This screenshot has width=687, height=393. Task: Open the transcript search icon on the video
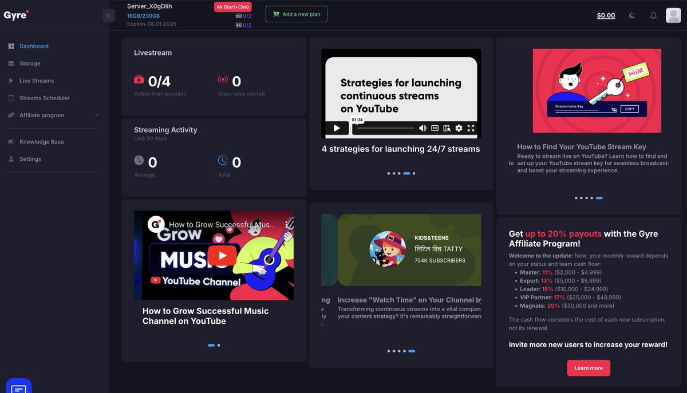[x=447, y=128]
